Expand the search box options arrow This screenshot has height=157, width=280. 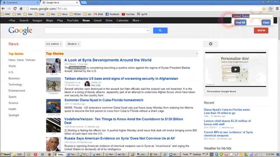(x=148, y=31)
